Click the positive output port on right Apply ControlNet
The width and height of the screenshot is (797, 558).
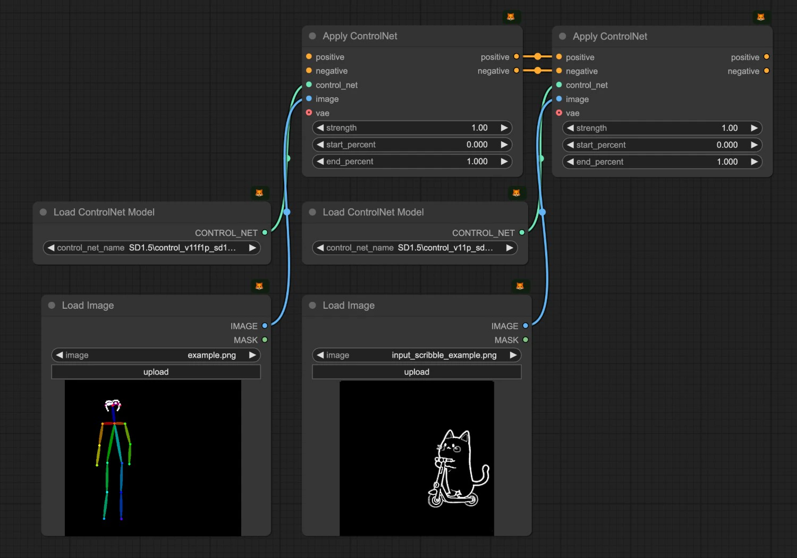(766, 57)
